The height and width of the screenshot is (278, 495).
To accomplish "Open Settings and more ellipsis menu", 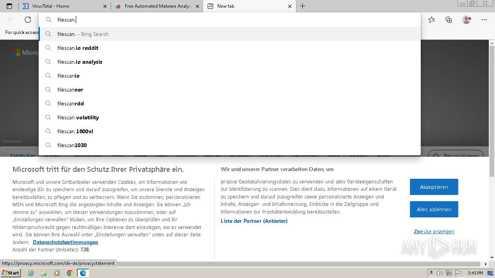I will pyautogui.click(x=484, y=20).
